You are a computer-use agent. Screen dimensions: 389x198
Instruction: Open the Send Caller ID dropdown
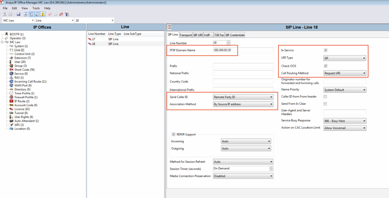(x=243, y=97)
